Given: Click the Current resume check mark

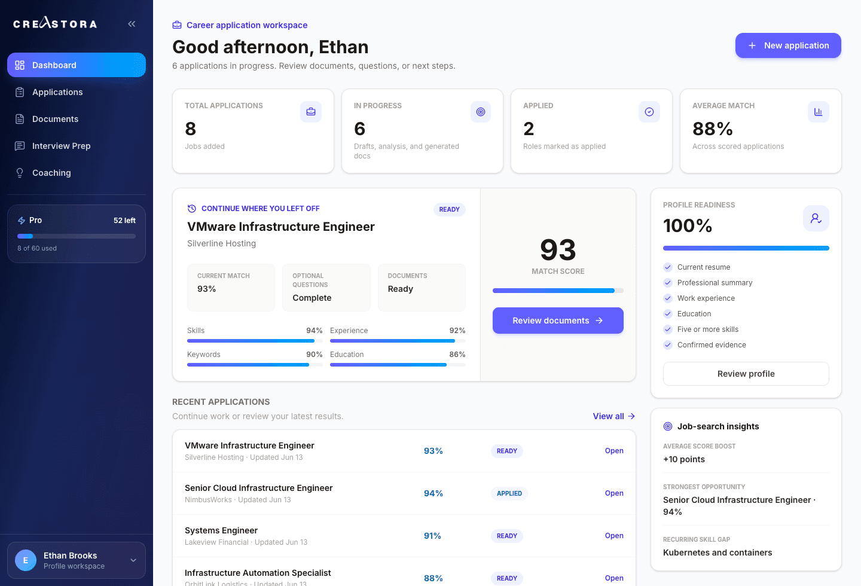Looking at the screenshot, I should click(668, 267).
